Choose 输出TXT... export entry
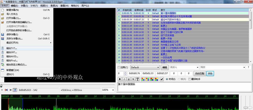253x110 pixels. [27, 48]
